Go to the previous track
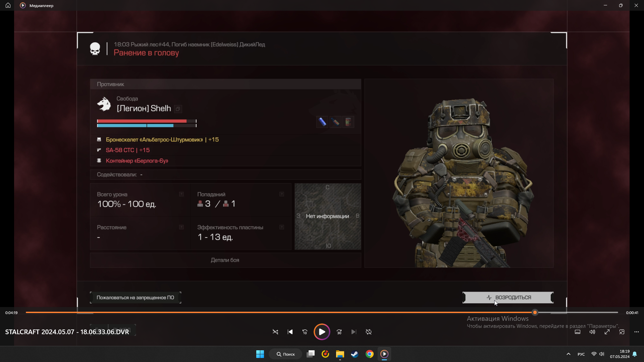The image size is (644, 362). click(290, 332)
